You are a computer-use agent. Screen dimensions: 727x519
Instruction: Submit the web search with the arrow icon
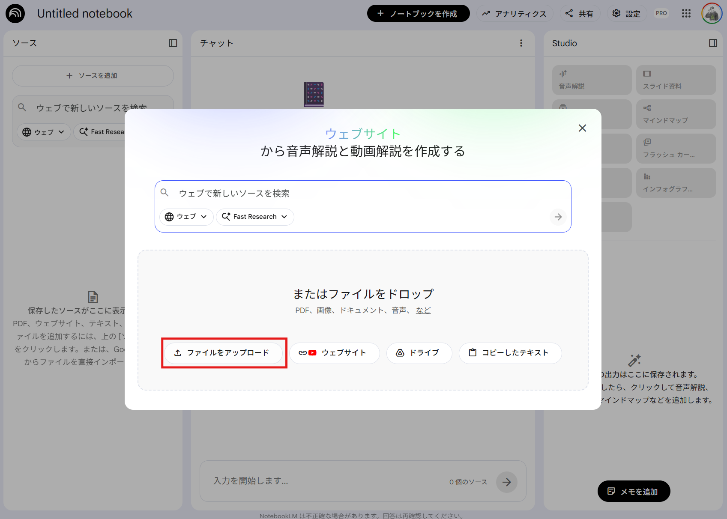click(x=558, y=217)
